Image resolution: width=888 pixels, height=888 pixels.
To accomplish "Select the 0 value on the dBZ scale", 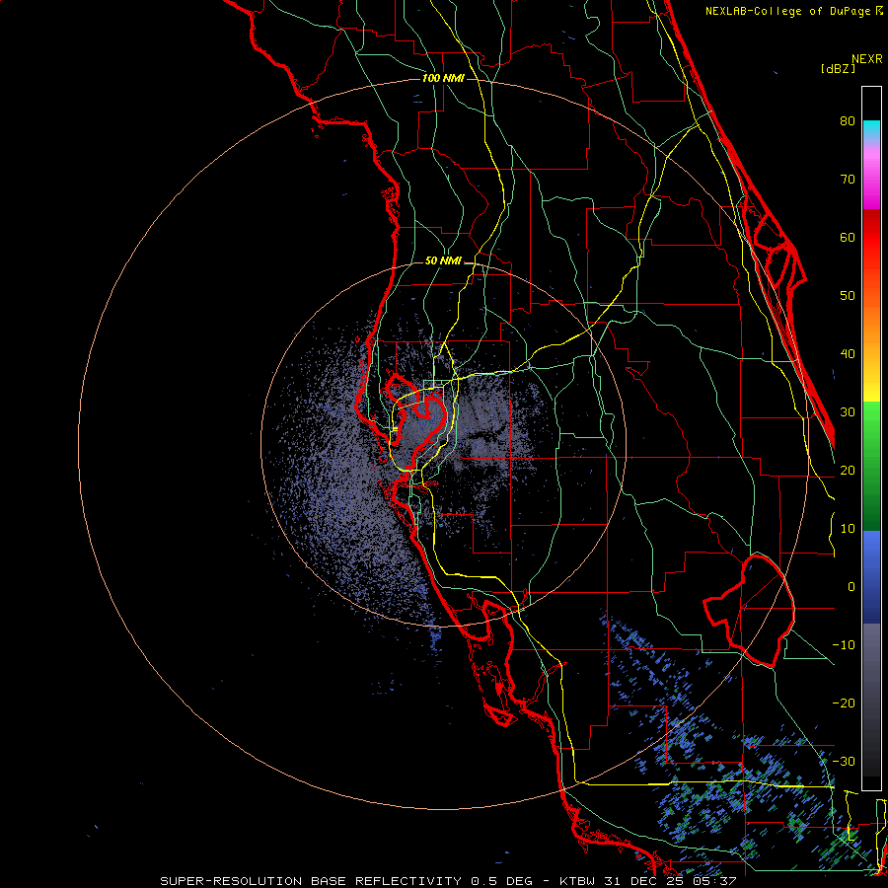I will pyautogui.click(x=851, y=587).
